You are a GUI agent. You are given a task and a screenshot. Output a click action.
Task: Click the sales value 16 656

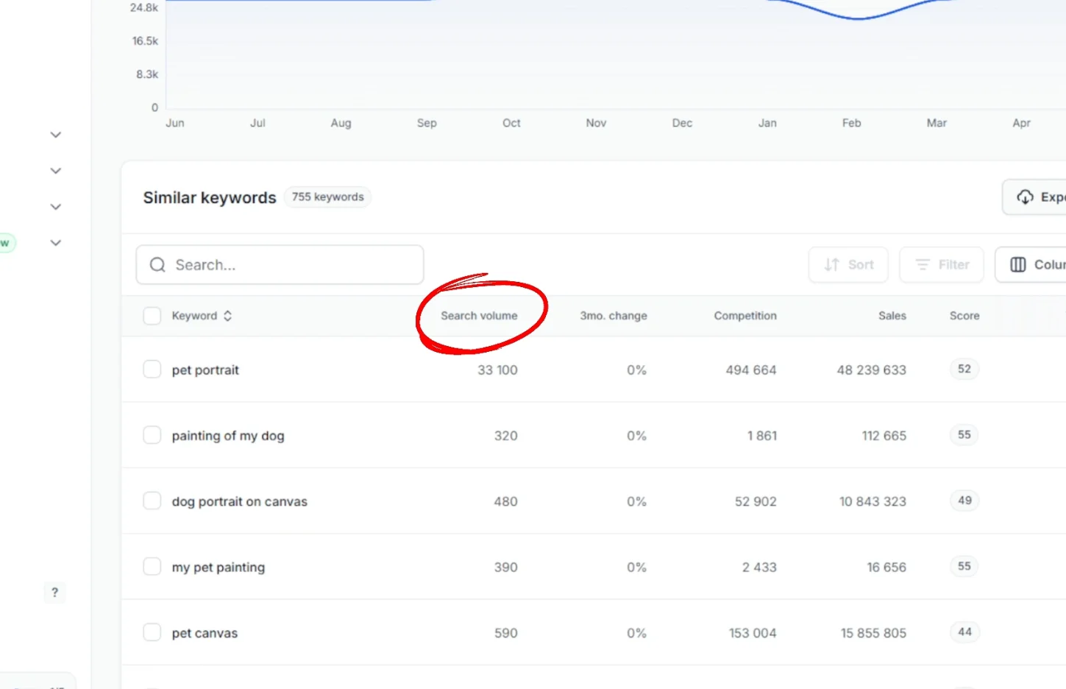(886, 568)
